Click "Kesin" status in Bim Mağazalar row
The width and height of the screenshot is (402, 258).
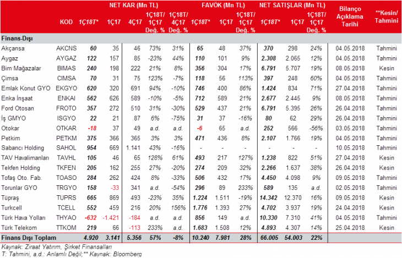pos(387,68)
